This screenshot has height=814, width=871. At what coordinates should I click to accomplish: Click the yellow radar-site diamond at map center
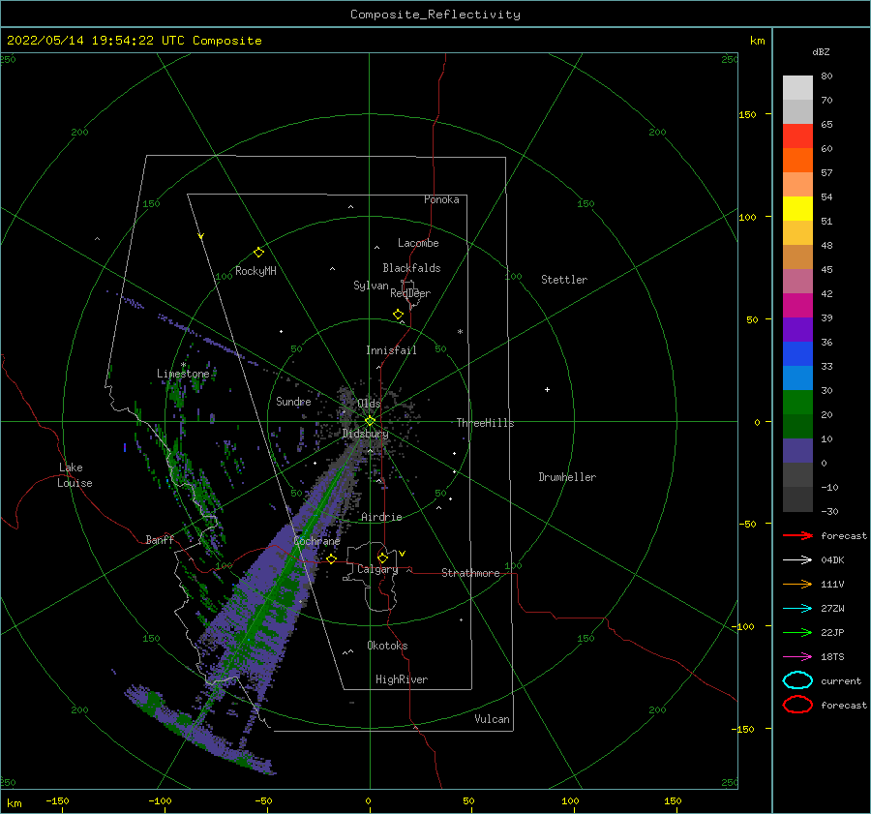point(370,421)
